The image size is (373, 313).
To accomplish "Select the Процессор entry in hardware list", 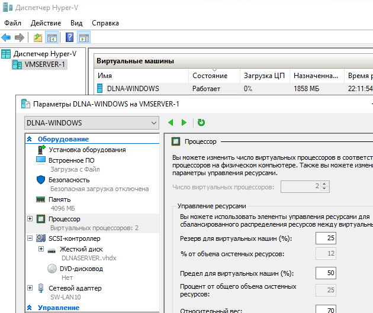I will click(65, 219).
